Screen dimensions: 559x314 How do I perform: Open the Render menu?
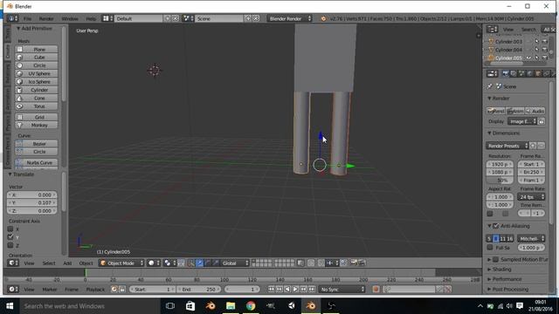46,18
